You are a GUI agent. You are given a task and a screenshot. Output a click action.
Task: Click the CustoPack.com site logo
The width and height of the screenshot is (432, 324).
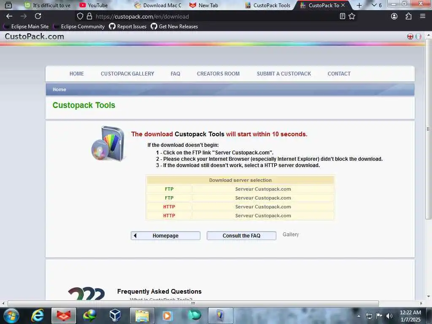(x=35, y=36)
